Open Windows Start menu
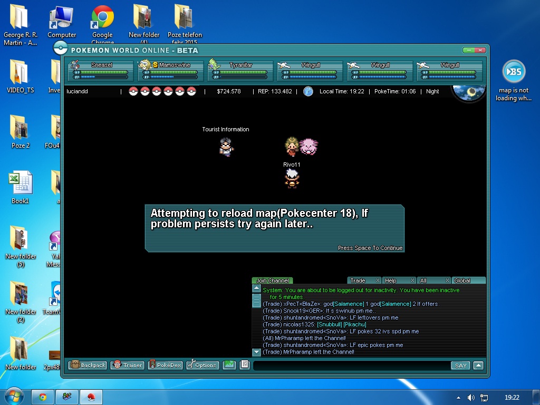540x405 pixels. 14,397
